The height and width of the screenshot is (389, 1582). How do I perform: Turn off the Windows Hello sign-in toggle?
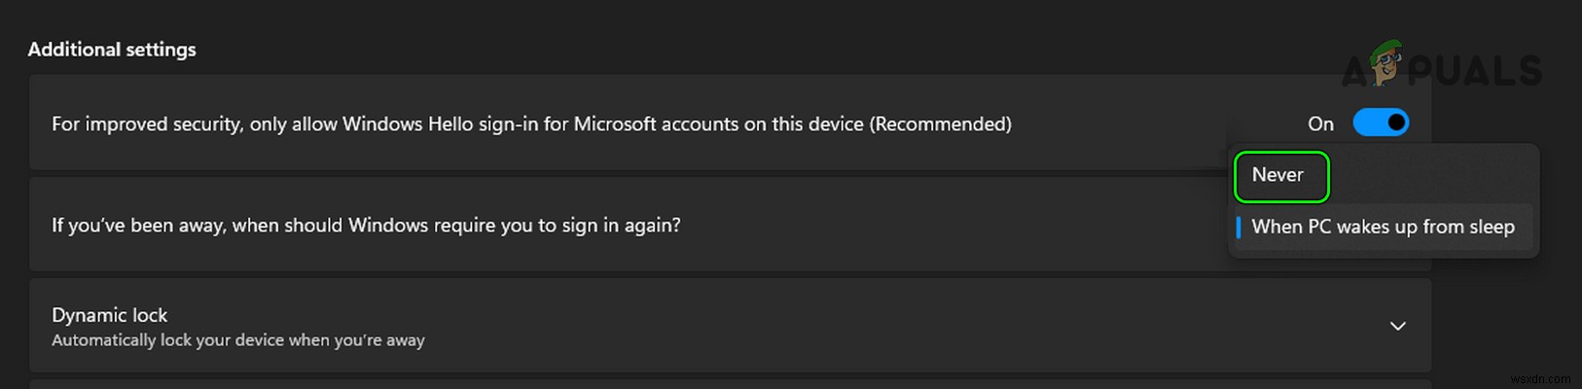click(1380, 123)
